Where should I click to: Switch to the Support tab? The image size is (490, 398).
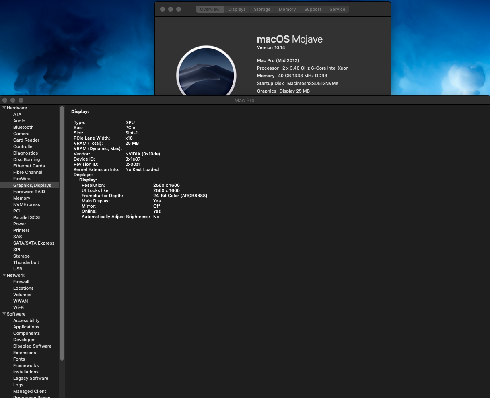[313, 9]
